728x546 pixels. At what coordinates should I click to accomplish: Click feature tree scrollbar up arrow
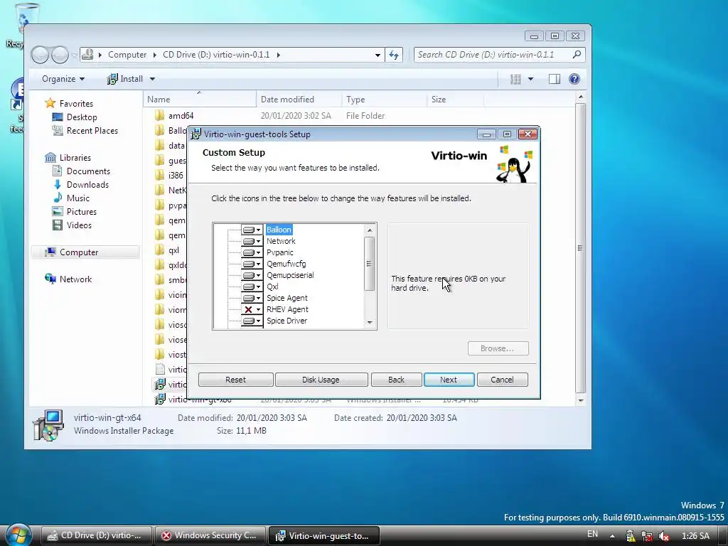370,230
